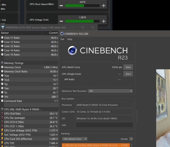Increase CPU Clock Speed with plus button
Viewport: 170px width, 147px height.
[104, 5]
